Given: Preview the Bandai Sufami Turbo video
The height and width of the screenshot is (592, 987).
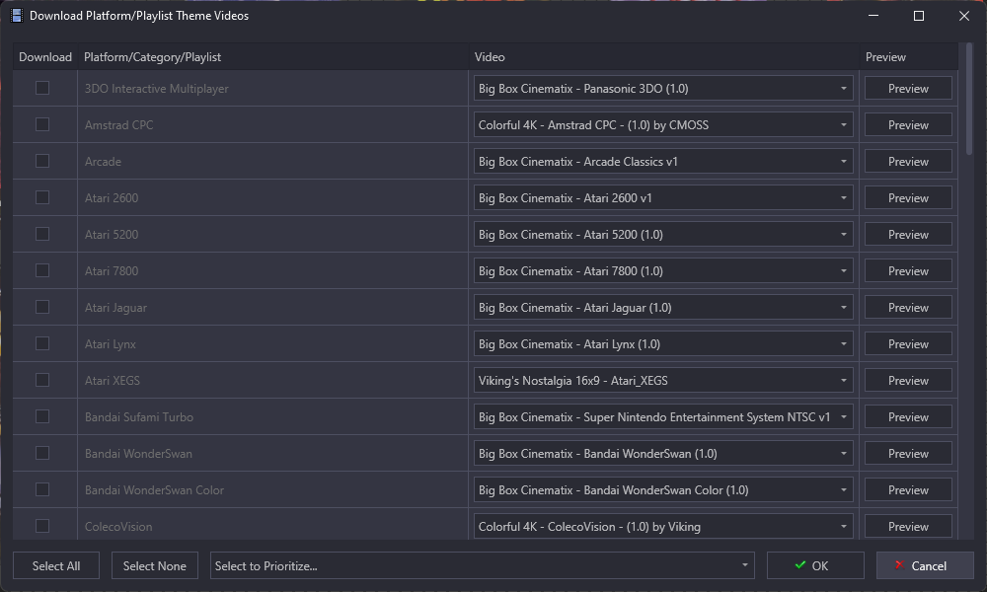Looking at the screenshot, I should [908, 416].
